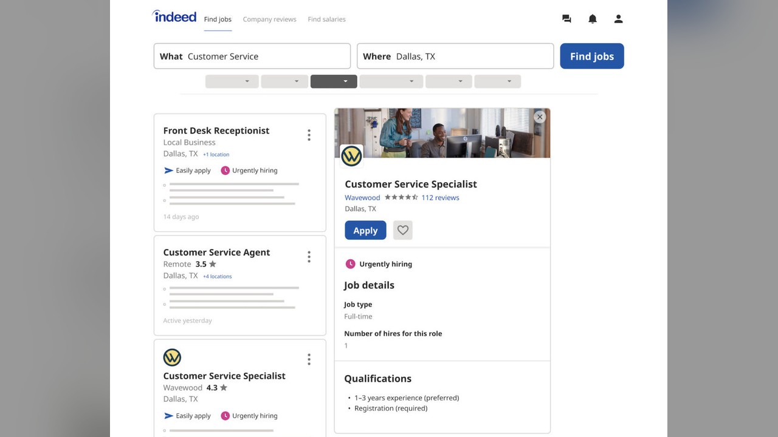Click the office banner photo in job details
The image size is (778, 437).
[442, 133]
